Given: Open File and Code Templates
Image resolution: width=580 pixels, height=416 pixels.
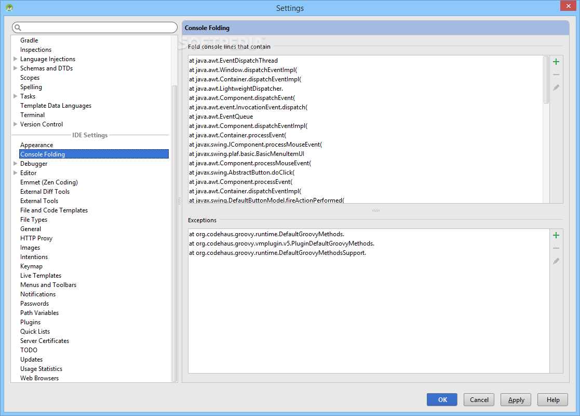Looking at the screenshot, I should point(54,210).
